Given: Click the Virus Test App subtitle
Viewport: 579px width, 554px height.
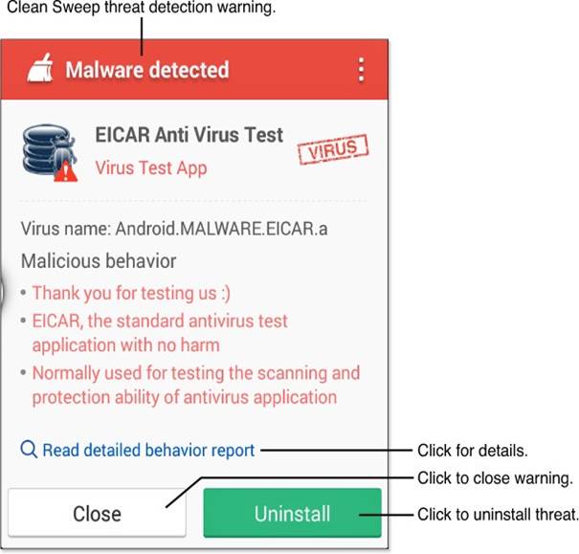Looking at the screenshot, I should point(151,168).
